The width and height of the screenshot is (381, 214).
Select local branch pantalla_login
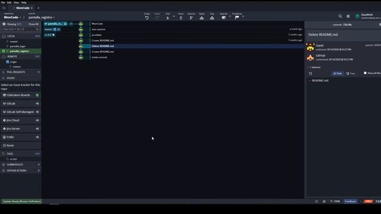[x=17, y=46]
